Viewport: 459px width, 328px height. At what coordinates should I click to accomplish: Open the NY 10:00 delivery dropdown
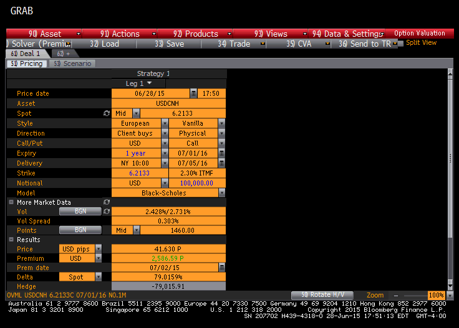coord(165,163)
